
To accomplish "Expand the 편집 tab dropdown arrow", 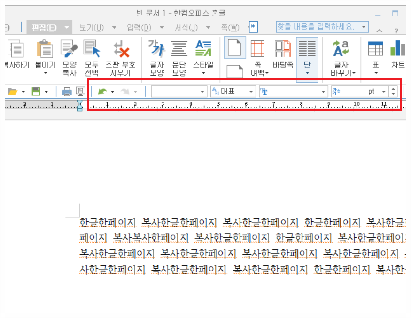I will pyautogui.click(x=67, y=27).
